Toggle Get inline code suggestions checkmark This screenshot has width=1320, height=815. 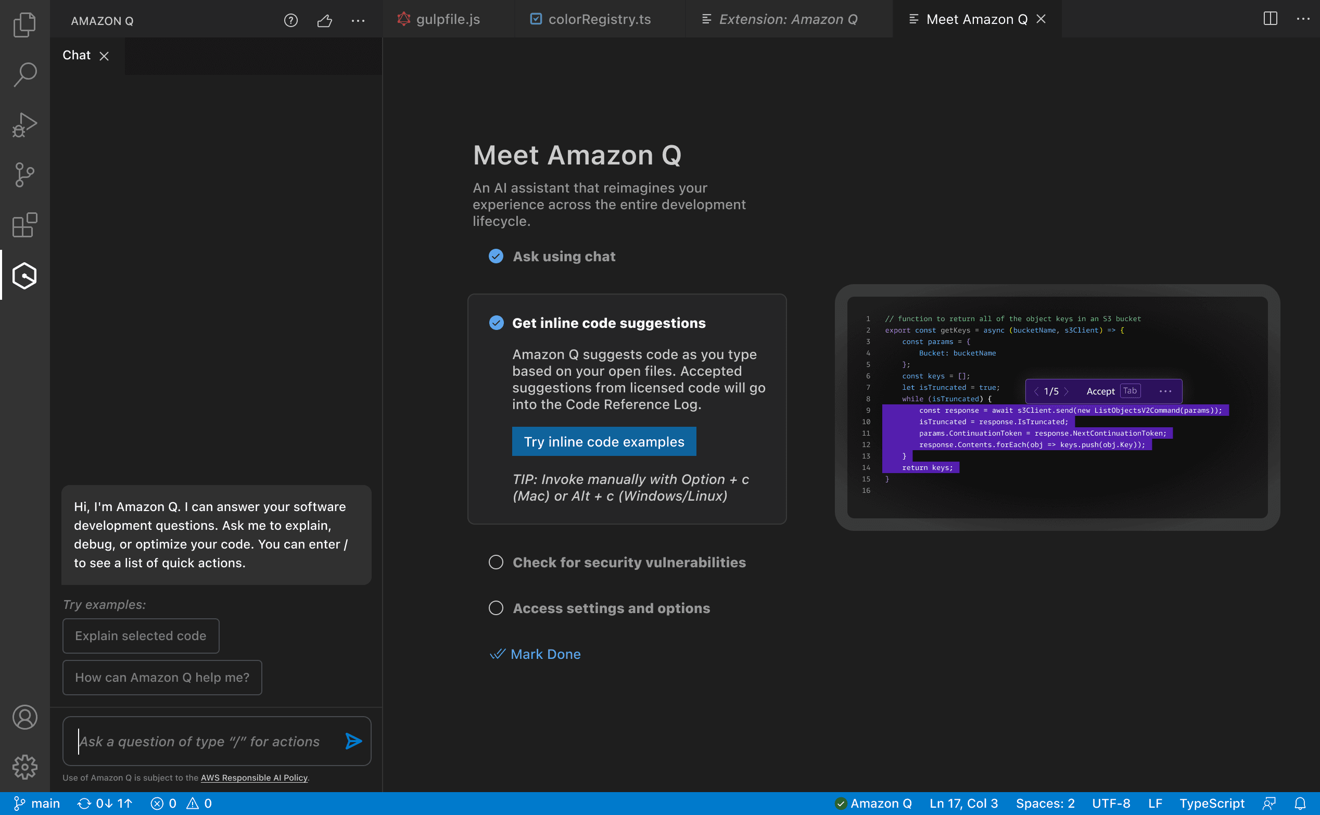tap(496, 323)
